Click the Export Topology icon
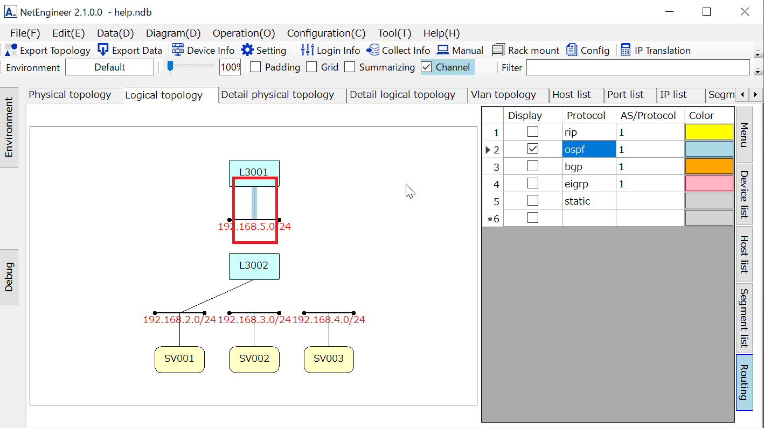 [x=11, y=50]
